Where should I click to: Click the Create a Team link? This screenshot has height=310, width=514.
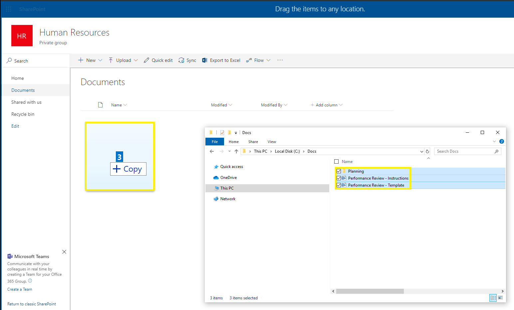click(20, 289)
